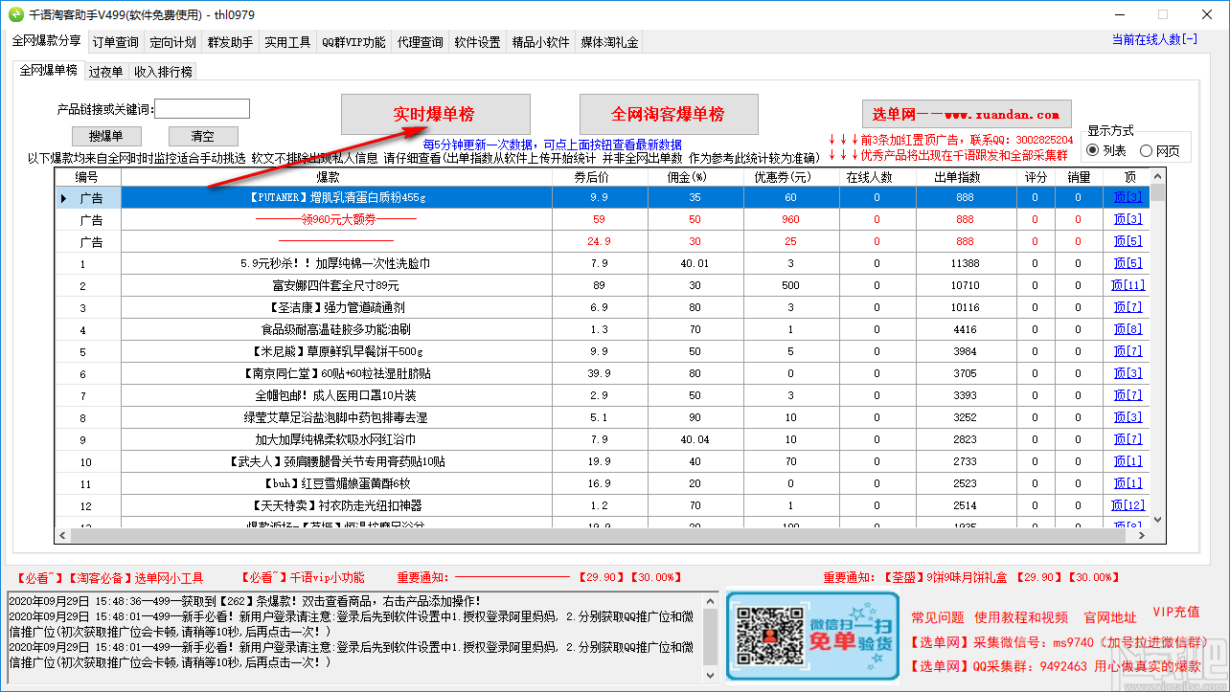Open the 订单查询 tab
The image size is (1230, 692).
[116, 42]
